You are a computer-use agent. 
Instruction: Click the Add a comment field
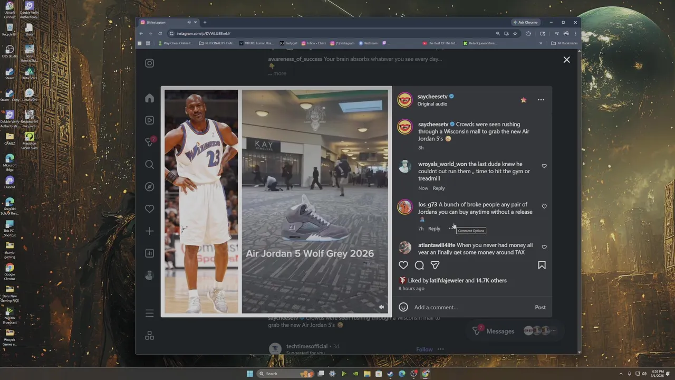[471, 307]
